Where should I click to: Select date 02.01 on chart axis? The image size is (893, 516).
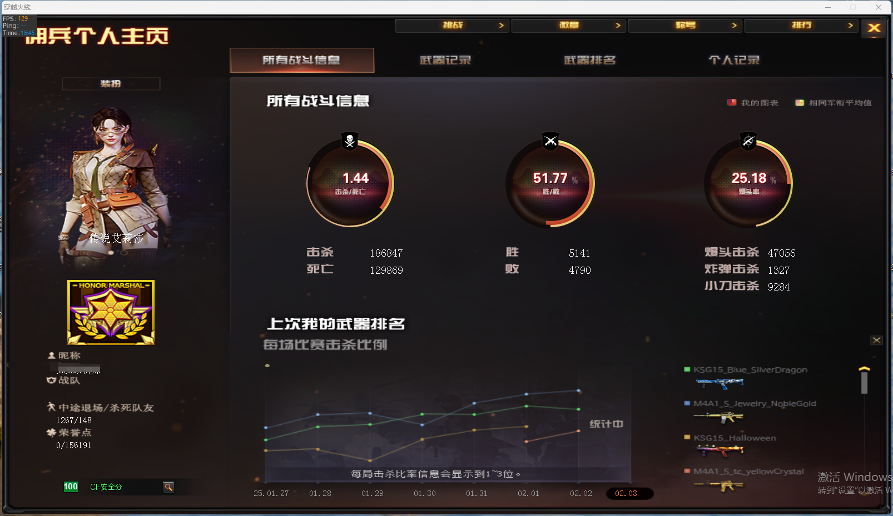pyautogui.click(x=528, y=493)
